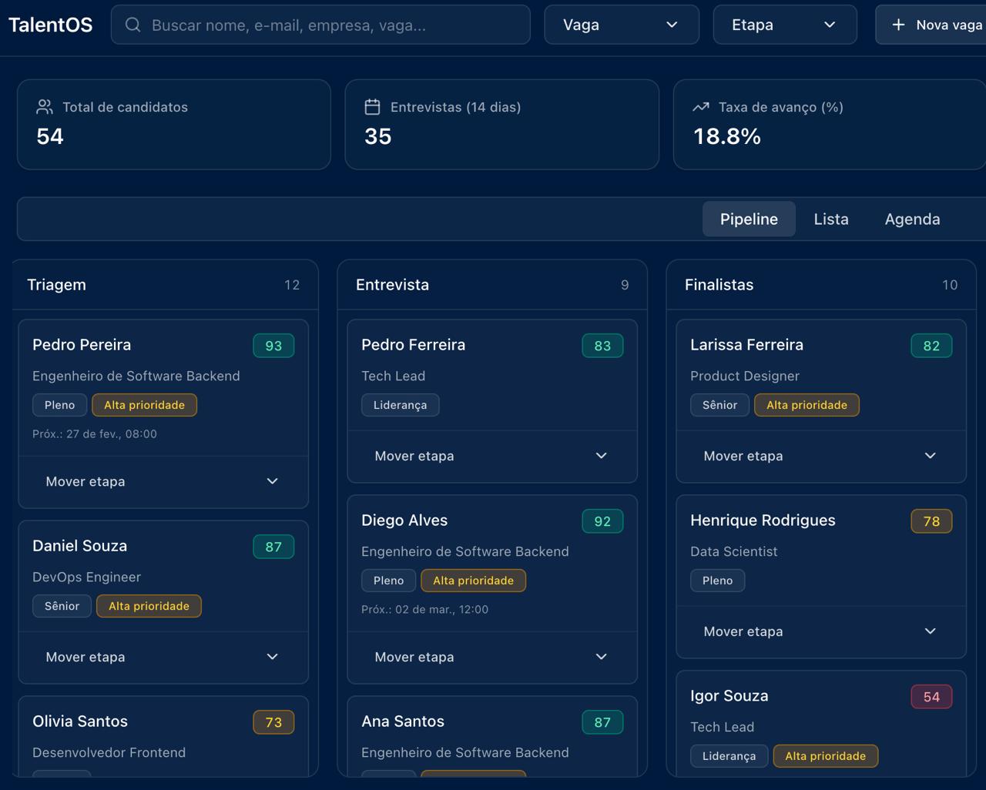Click Daniel Souza's Alta prioridade tag
986x790 pixels.
(x=149, y=606)
